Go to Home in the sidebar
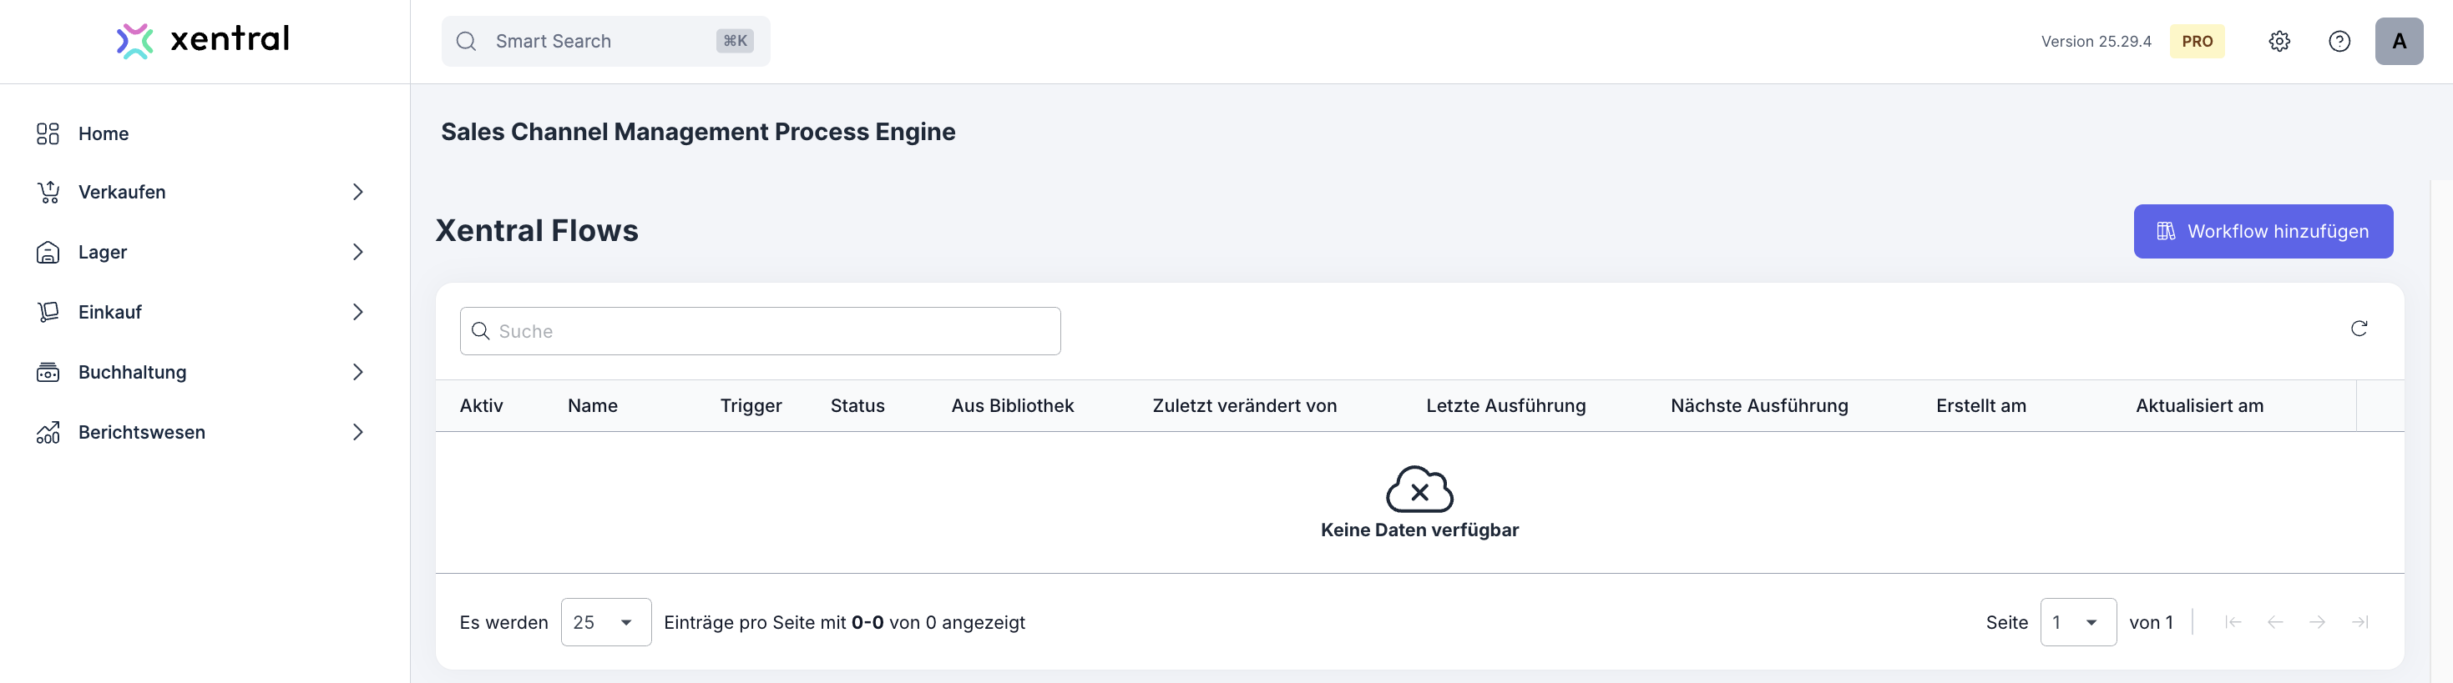The width and height of the screenshot is (2453, 683). click(103, 134)
